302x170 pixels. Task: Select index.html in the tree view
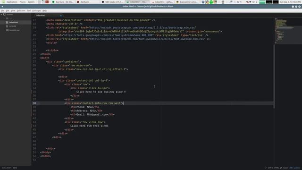tap(14, 22)
